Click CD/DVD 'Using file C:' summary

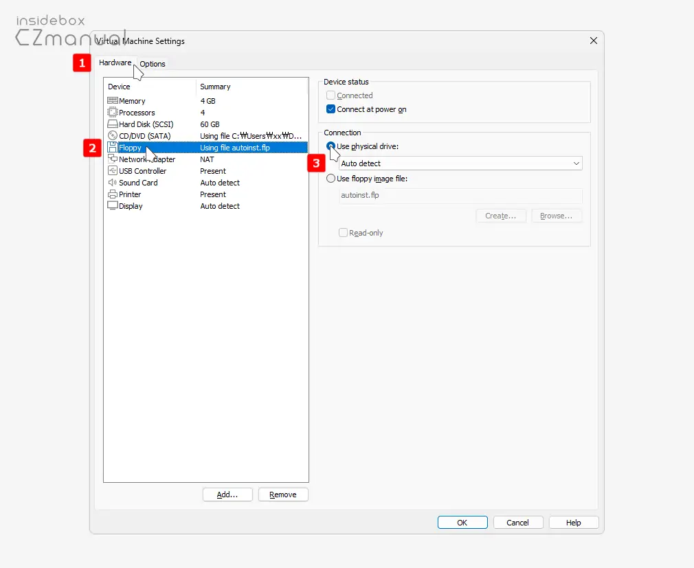point(251,136)
